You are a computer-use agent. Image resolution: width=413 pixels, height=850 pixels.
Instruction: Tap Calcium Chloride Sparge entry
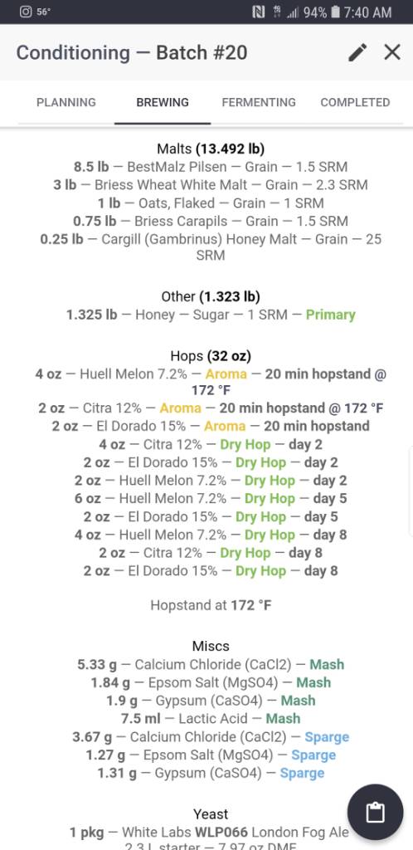coord(211,737)
